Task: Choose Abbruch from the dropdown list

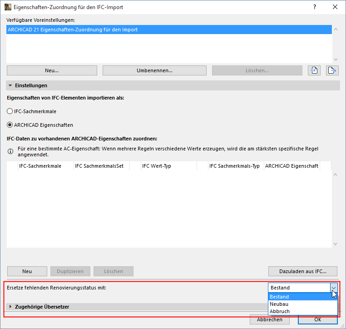Action: point(303,311)
